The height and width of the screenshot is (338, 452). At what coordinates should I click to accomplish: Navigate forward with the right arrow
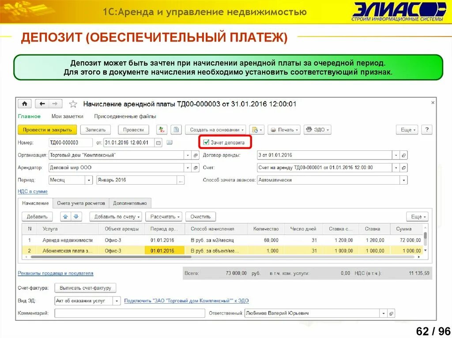tap(55, 104)
